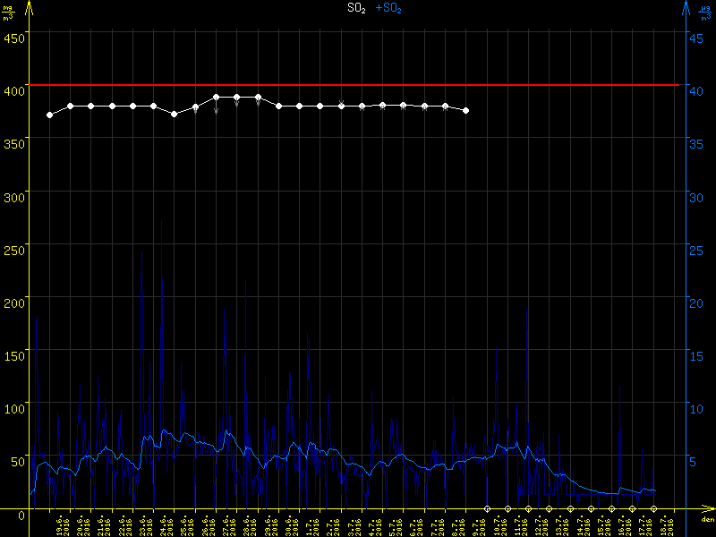Click the 'den' x-axis label
This screenshot has width=716, height=537.
tap(707, 519)
